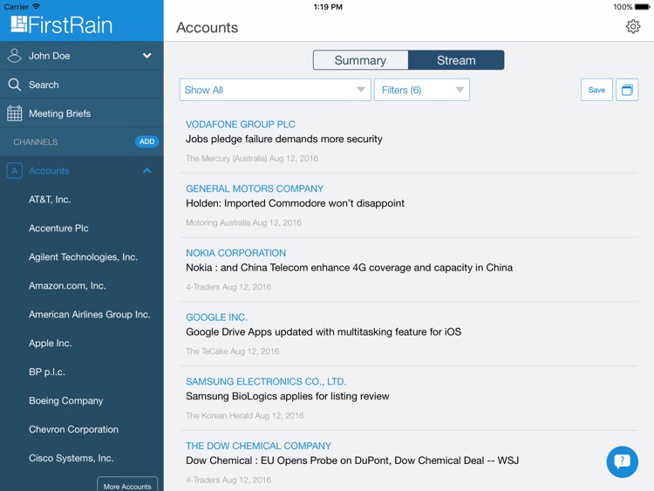Select Agilent Technologies, Inc. account
This screenshot has height=491, width=654.
tap(83, 257)
